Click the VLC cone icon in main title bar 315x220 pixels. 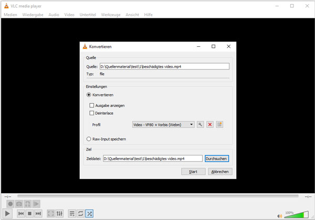pos(6,6)
